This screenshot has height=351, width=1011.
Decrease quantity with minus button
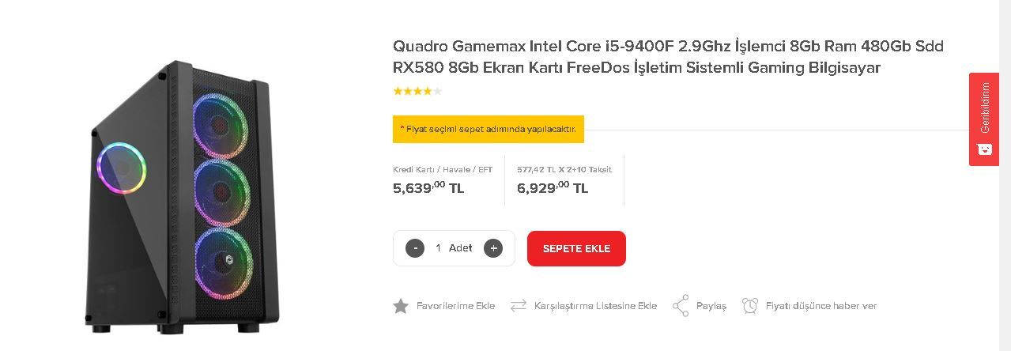click(x=415, y=248)
